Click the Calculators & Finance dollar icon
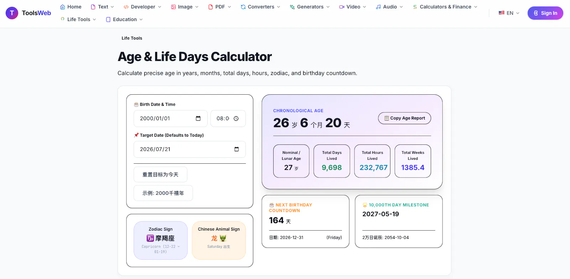The height and width of the screenshot is (279, 570). [415, 7]
